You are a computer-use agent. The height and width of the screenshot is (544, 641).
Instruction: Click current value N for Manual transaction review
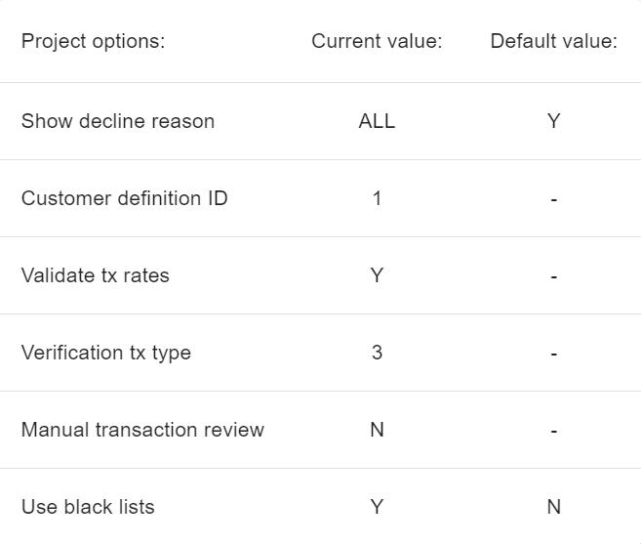coord(377,430)
